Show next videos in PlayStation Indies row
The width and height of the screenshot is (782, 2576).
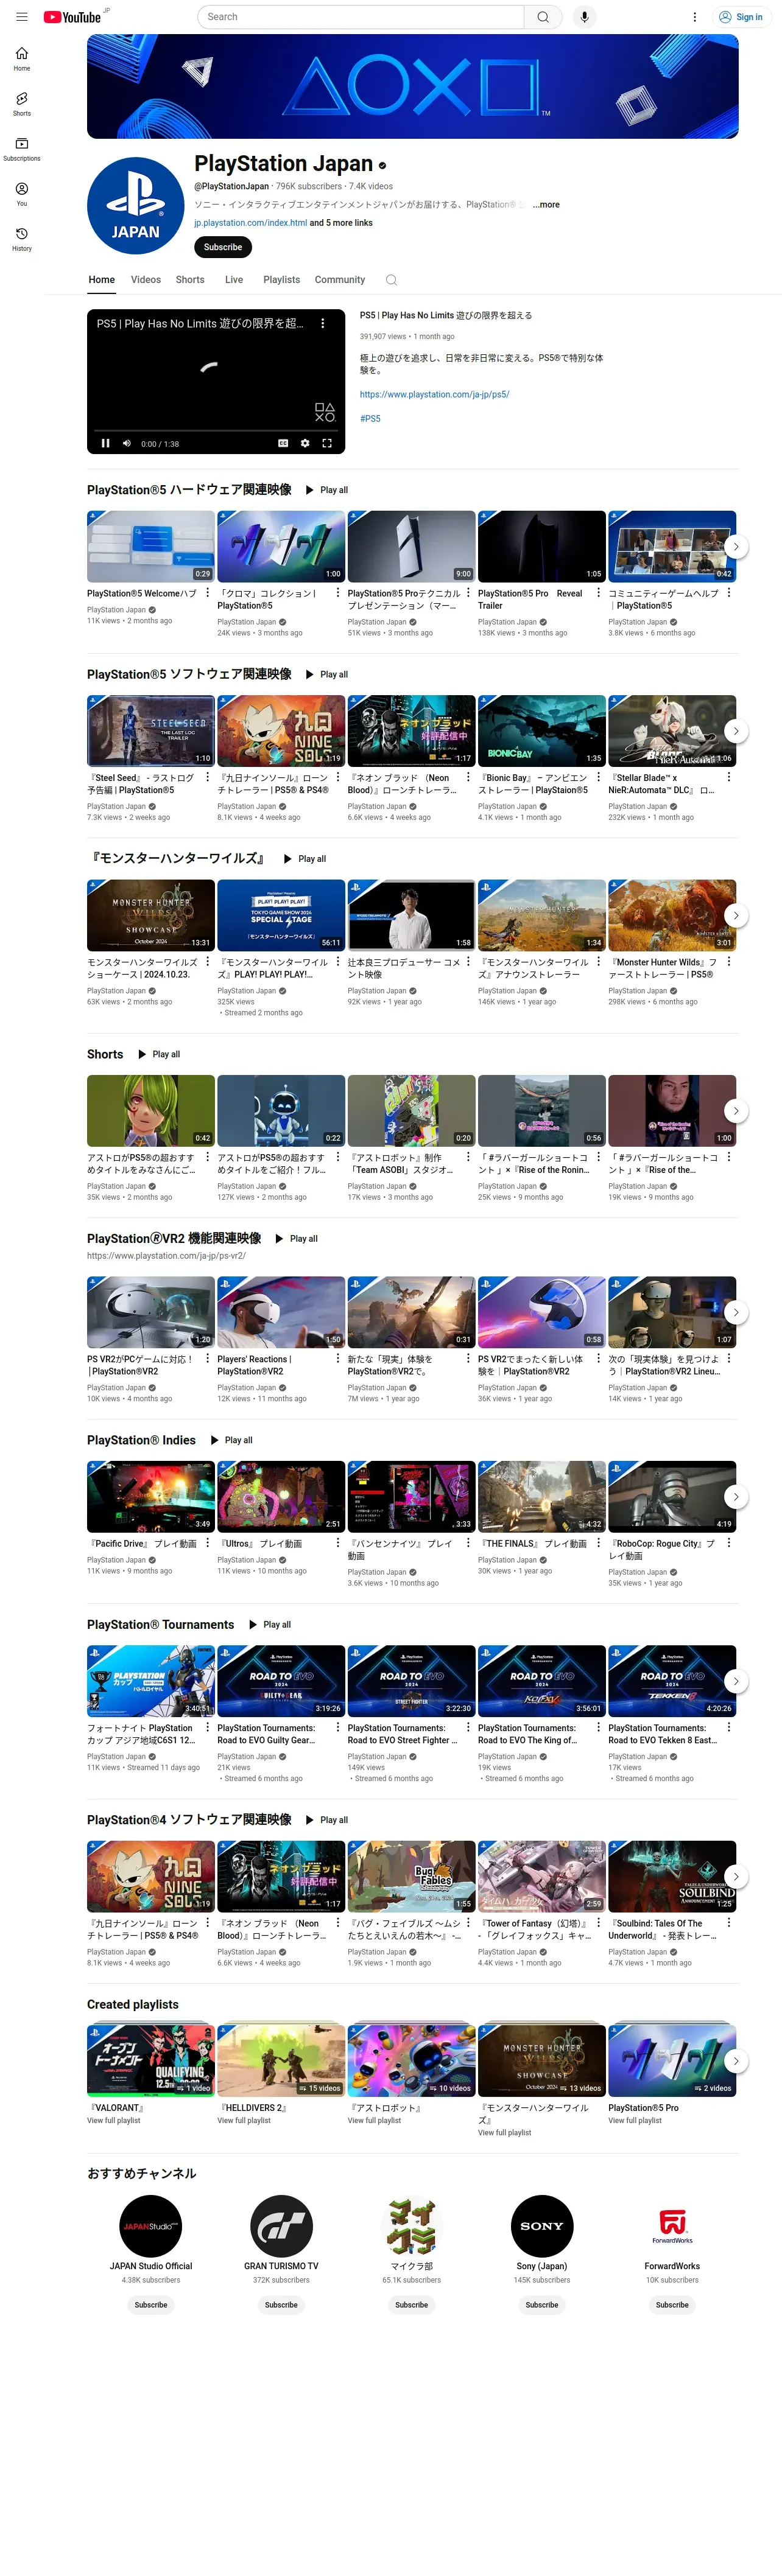point(736,1497)
